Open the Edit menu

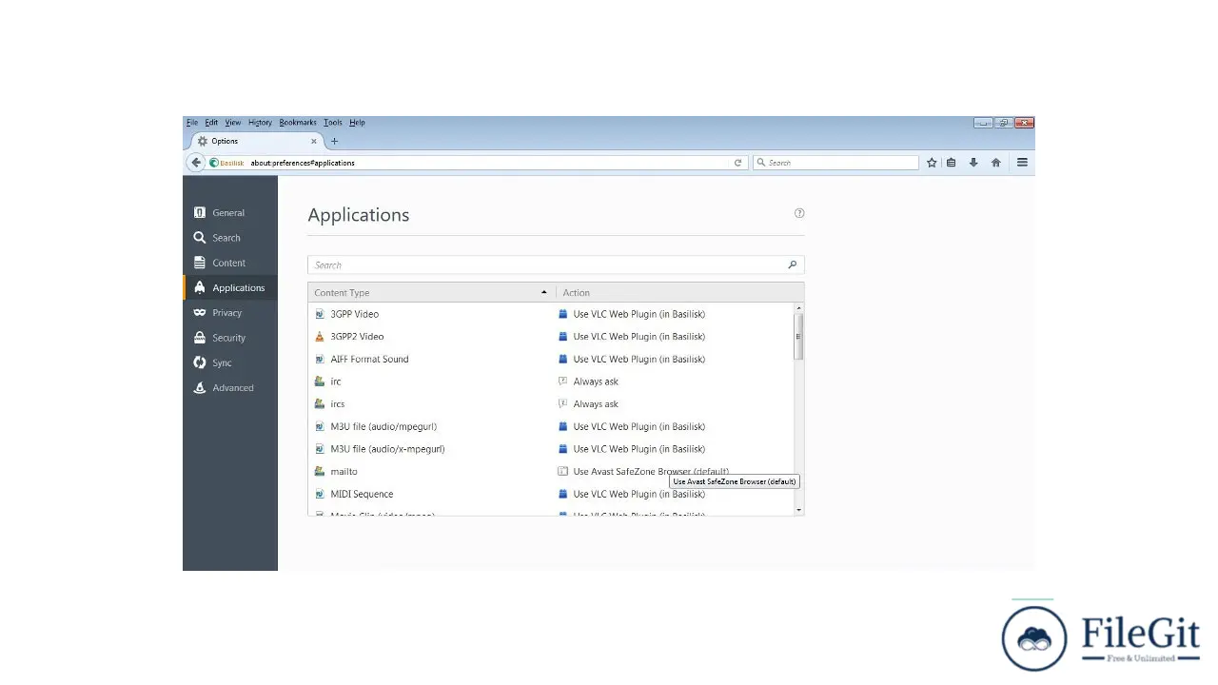(211, 123)
